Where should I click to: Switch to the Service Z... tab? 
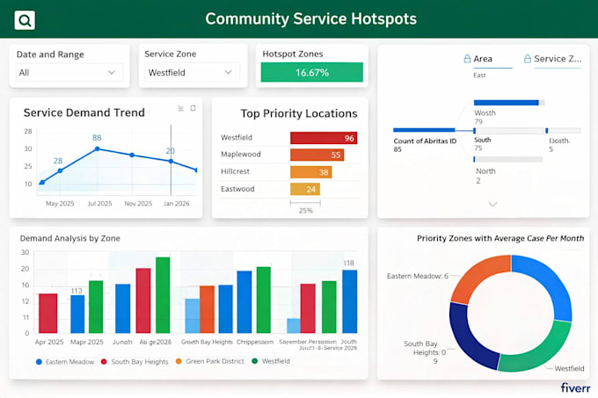pos(558,59)
